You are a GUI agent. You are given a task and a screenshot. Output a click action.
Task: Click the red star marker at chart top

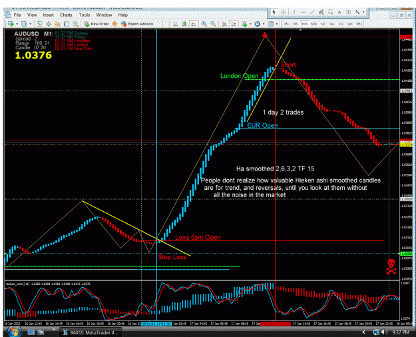pos(265,35)
